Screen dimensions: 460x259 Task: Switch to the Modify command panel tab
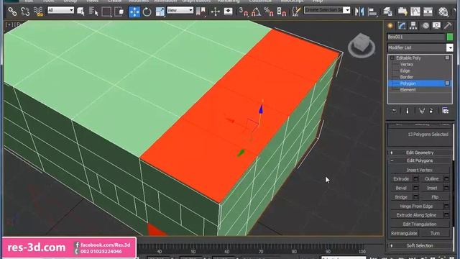(x=402, y=26)
